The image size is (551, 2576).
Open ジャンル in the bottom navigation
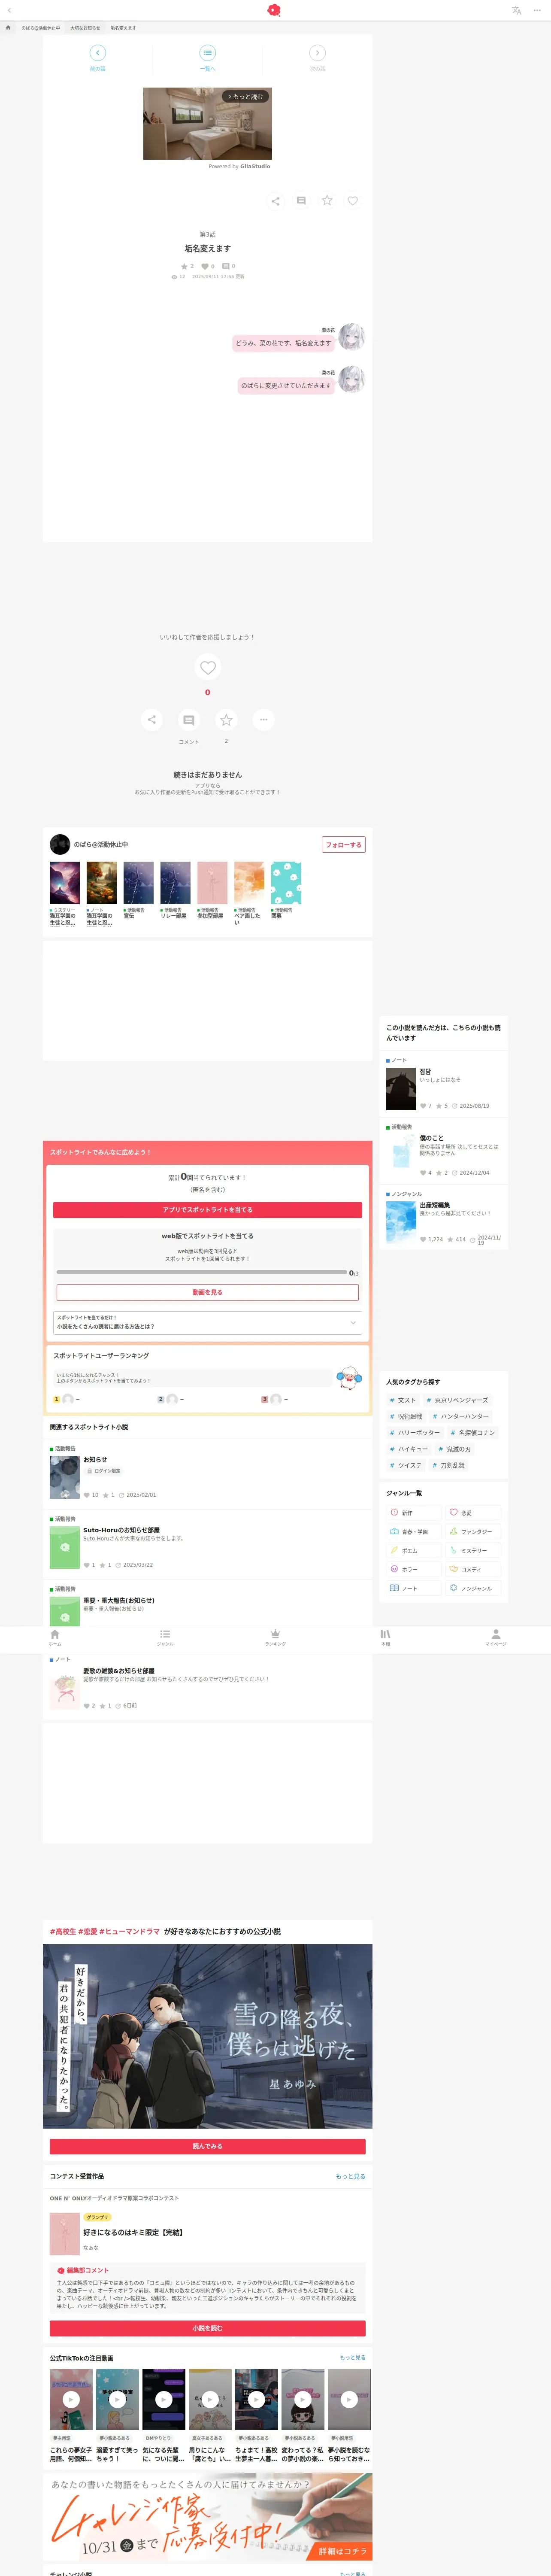click(165, 1637)
